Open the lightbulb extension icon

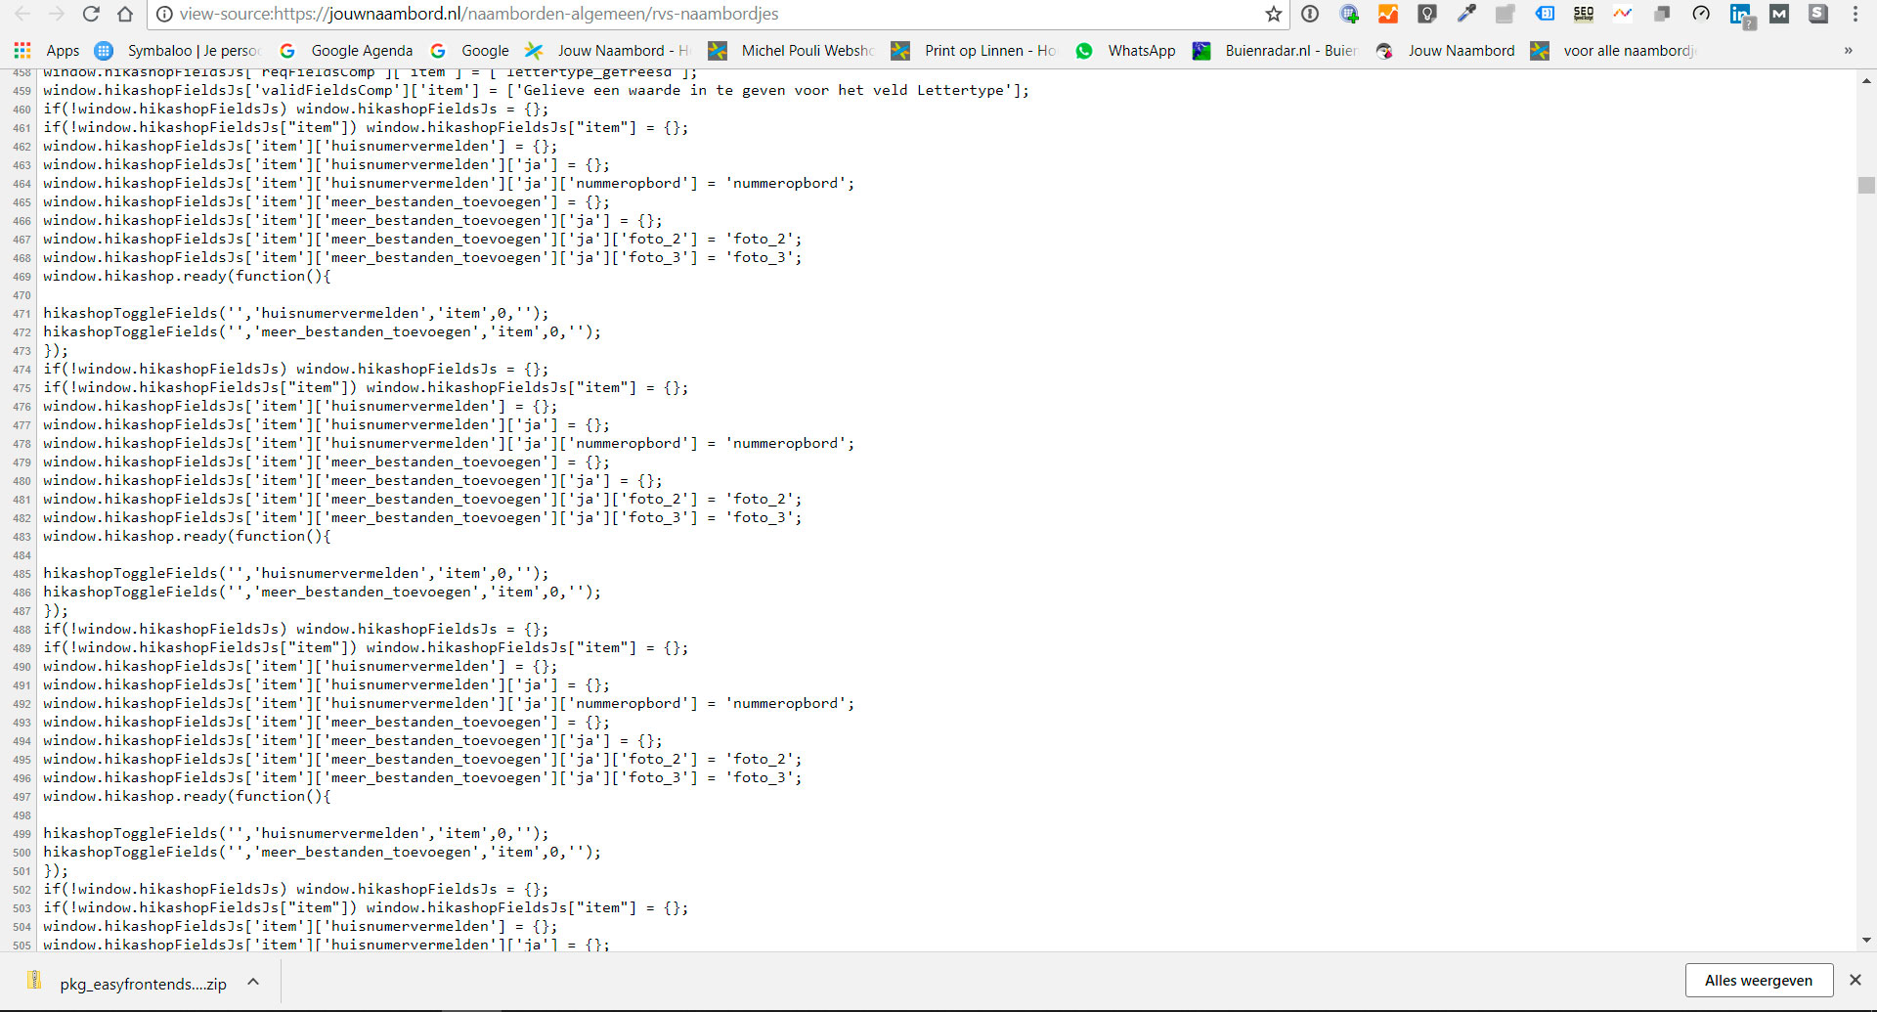pyautogui.click(x=1427, y=14)
